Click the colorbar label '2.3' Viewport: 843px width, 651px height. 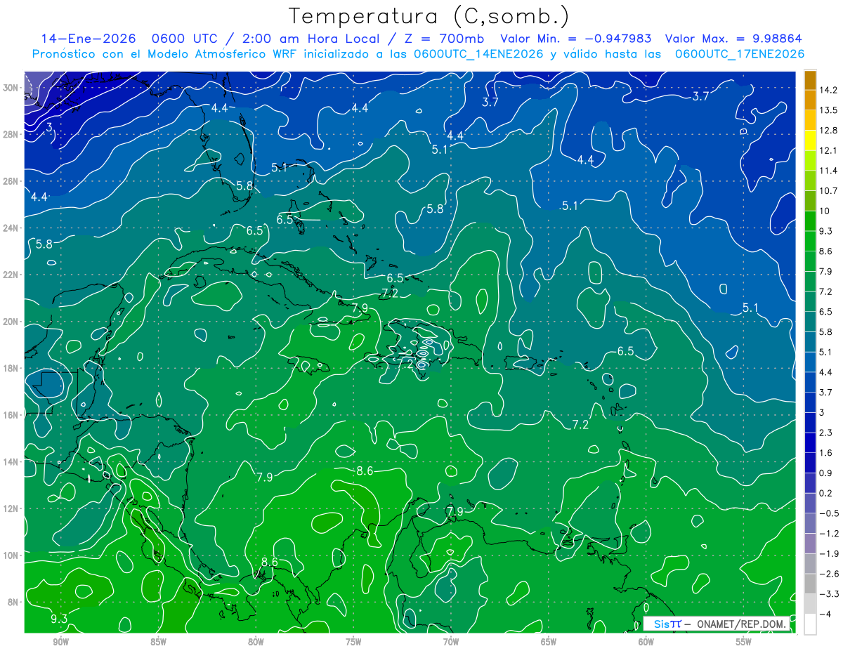point(825,433)
